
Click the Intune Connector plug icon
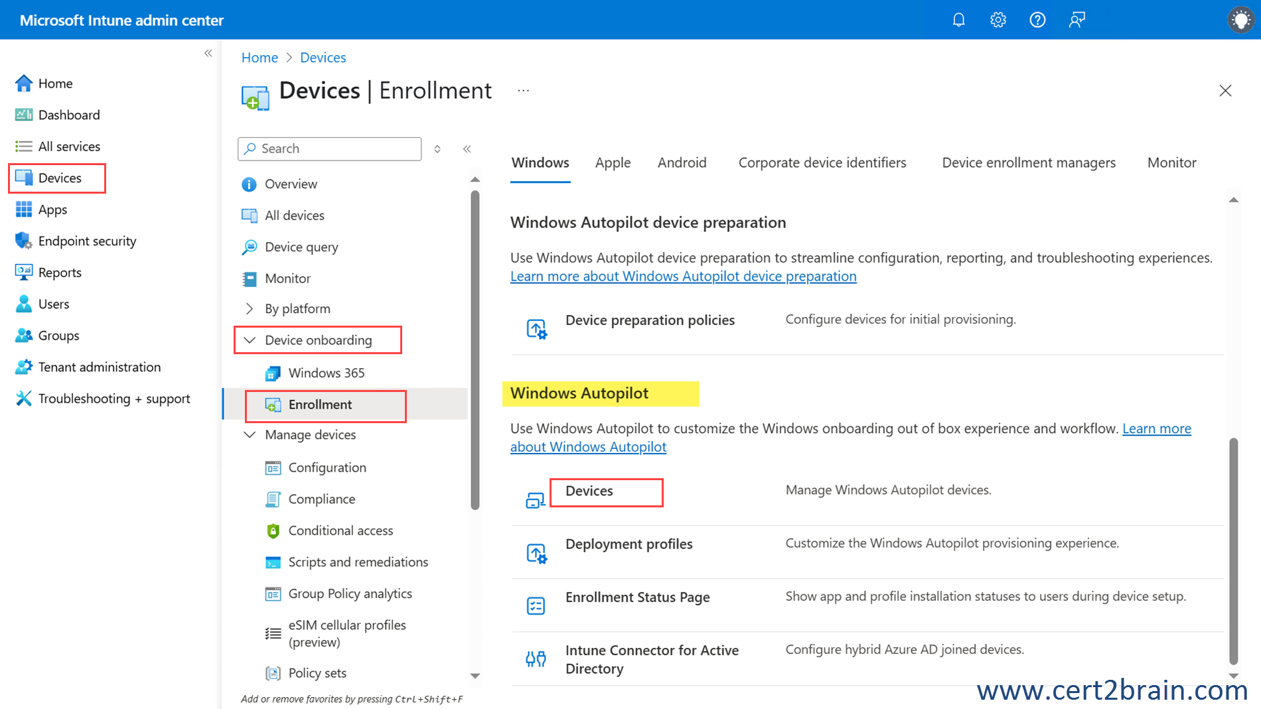click(536, 659)
